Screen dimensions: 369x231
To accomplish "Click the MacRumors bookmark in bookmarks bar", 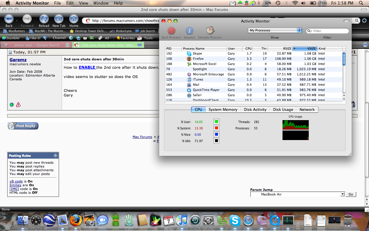I will coord(14,31).
